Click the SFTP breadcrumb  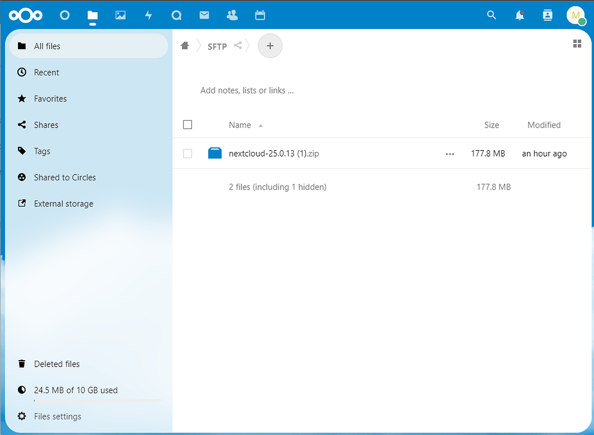217,46
